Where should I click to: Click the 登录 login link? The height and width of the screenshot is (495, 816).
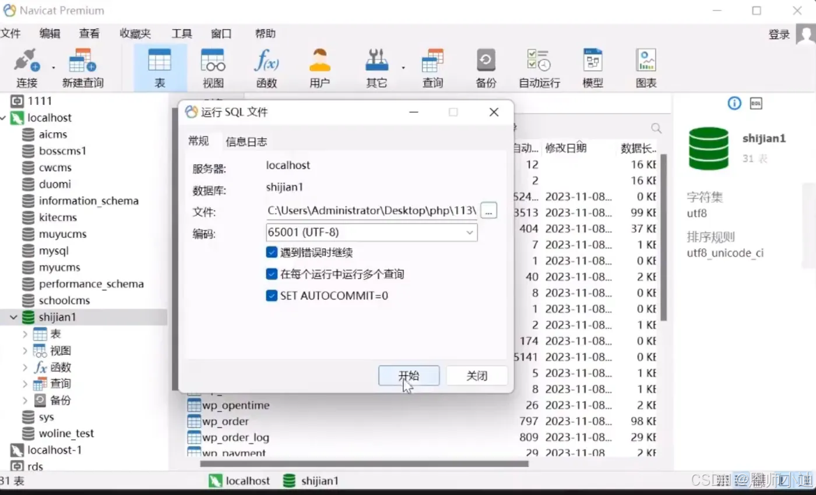[x=779, y=34]
